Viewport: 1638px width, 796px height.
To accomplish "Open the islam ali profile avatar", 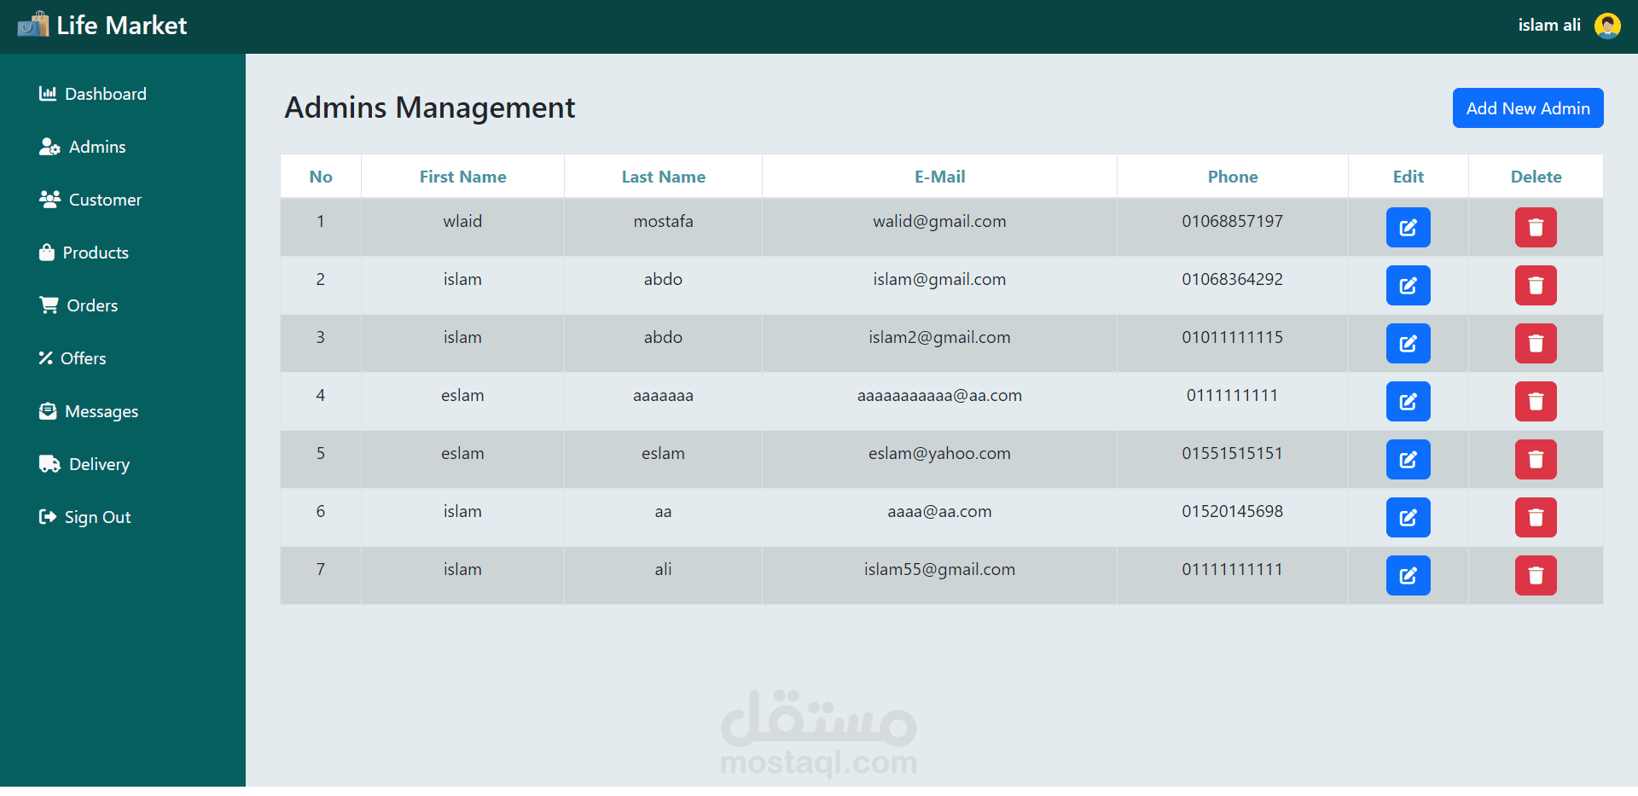I will 1607,26.
